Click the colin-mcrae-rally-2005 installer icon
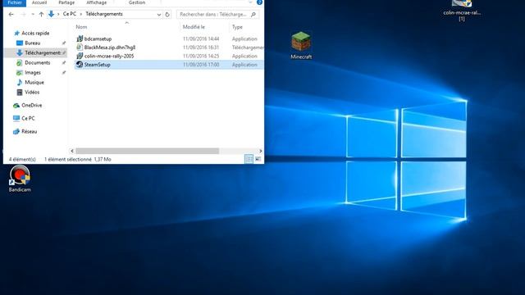The height and width of the screenshot is (295, 525). tap(80, 56)
